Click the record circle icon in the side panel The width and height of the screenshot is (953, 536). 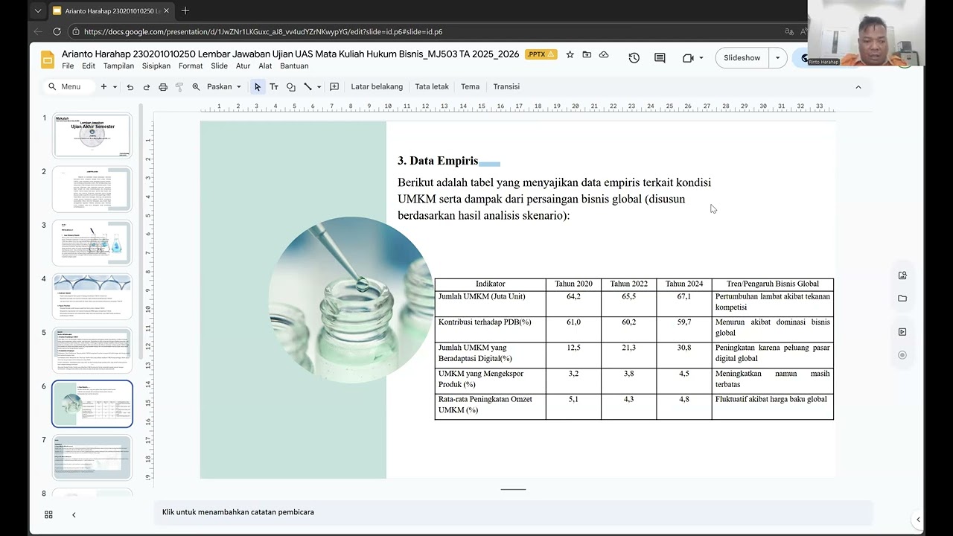[x=902, y=355]
